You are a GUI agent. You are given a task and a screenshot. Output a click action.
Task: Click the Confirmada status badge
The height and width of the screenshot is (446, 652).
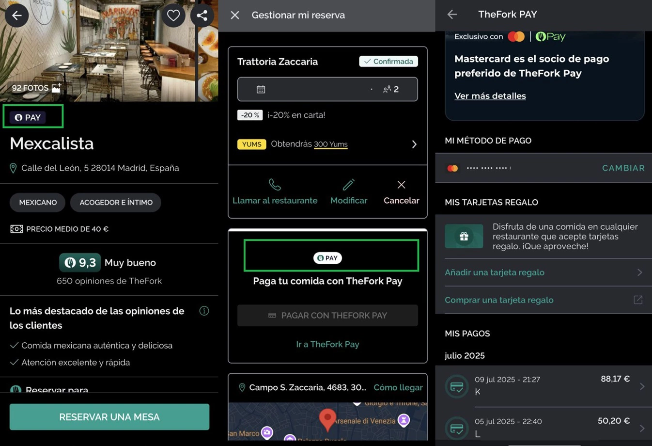click(388, 61)
